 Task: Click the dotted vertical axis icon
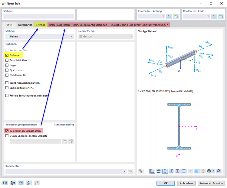click(x=203, y=171)
